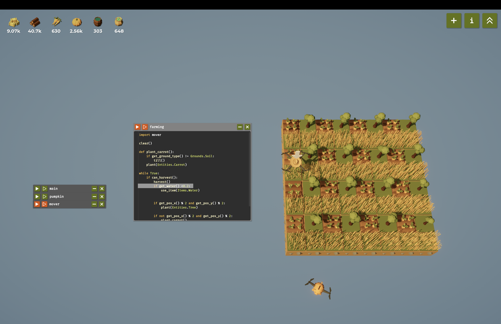
Task: Click the hay count 9.07k
Action: [x=14, y=31]
